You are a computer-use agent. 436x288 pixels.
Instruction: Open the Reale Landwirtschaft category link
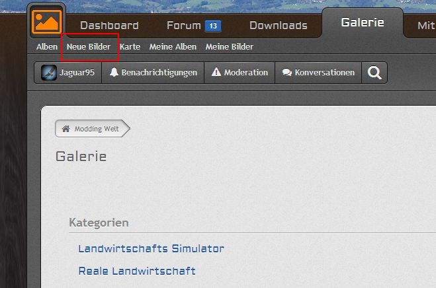click(136, 271)
